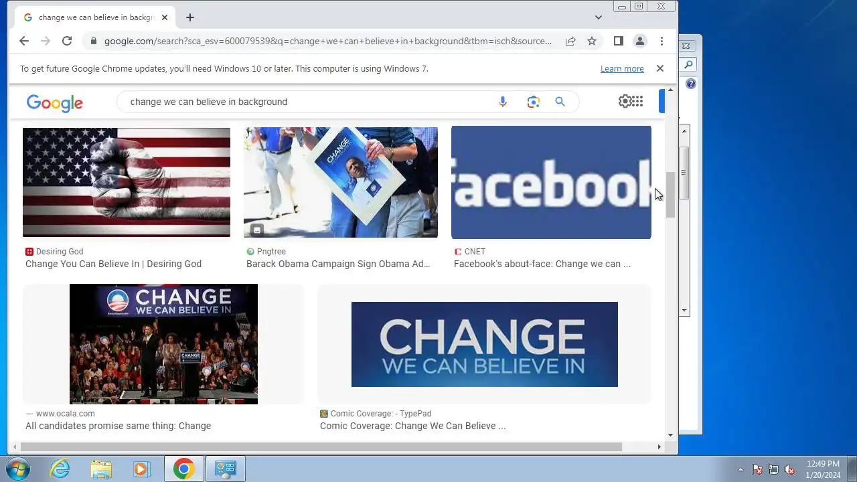The image size is (857, 482).
Task: Open Chrome profile avatar icon
Action: pos(640,41)
